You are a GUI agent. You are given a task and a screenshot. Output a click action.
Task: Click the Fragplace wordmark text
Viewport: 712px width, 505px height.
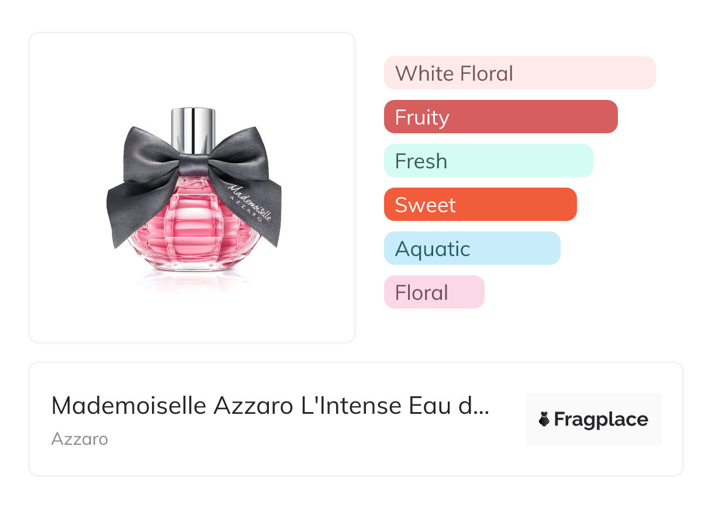(601, 420)
